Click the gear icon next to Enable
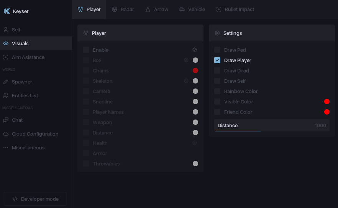The image size is (338, 208). [x=195, y=50]
